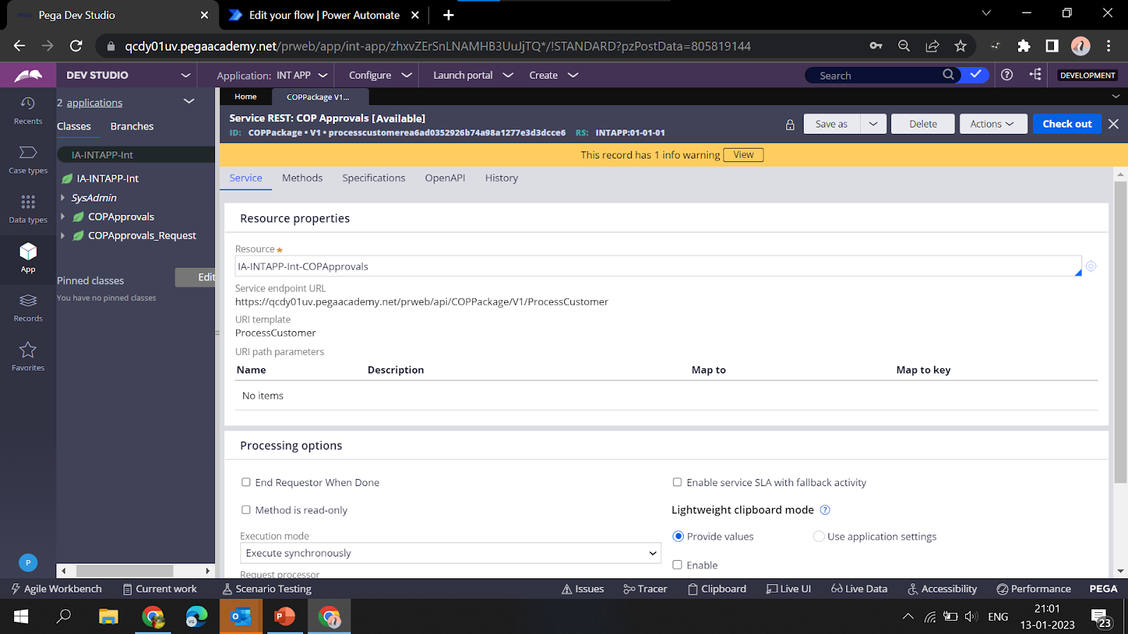Toggle Live UI inspector
This screenshot has height=634, width=1128.
click(x=789, y=589)
